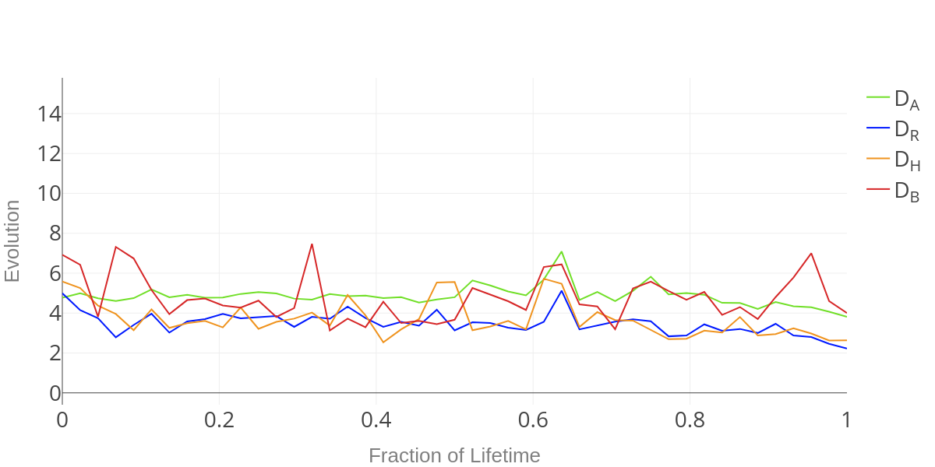Select the 0.2 tick label on the x-axis

pos(219,420)
